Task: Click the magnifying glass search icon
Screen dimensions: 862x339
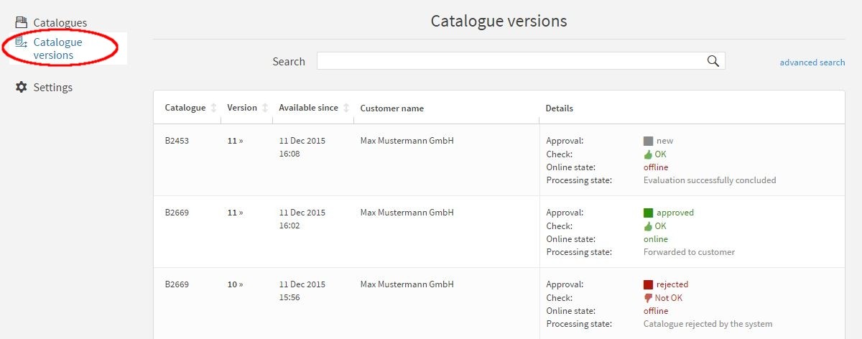Action: click(713, 61)
